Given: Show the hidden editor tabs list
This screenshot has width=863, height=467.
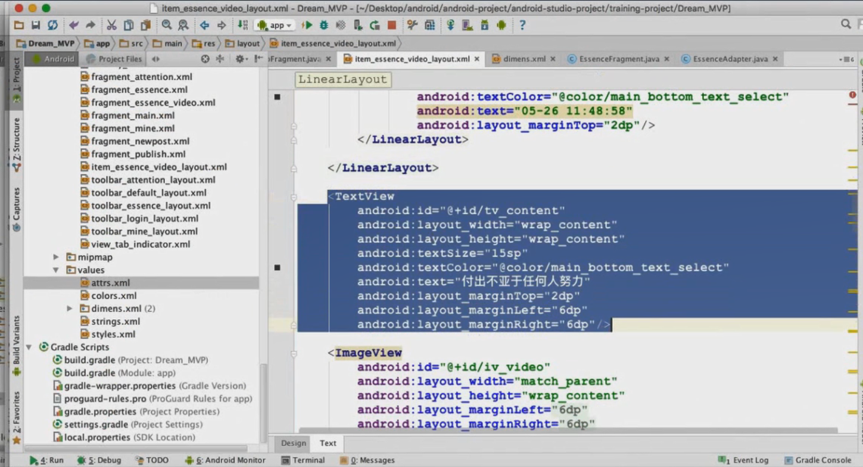Looking at the screenshot, I should pyautogui.click(x=846, y=60).
